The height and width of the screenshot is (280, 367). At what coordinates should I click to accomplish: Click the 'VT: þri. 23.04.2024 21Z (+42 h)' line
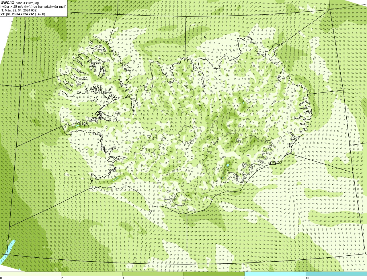[x=23, y=14]
